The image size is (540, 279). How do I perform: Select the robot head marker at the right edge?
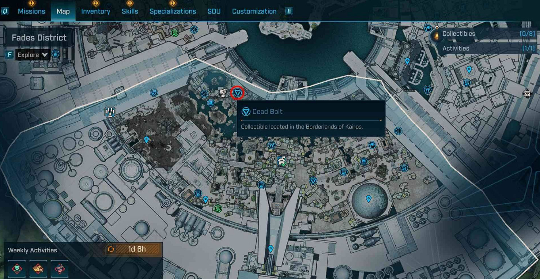(x=527, y=94)
